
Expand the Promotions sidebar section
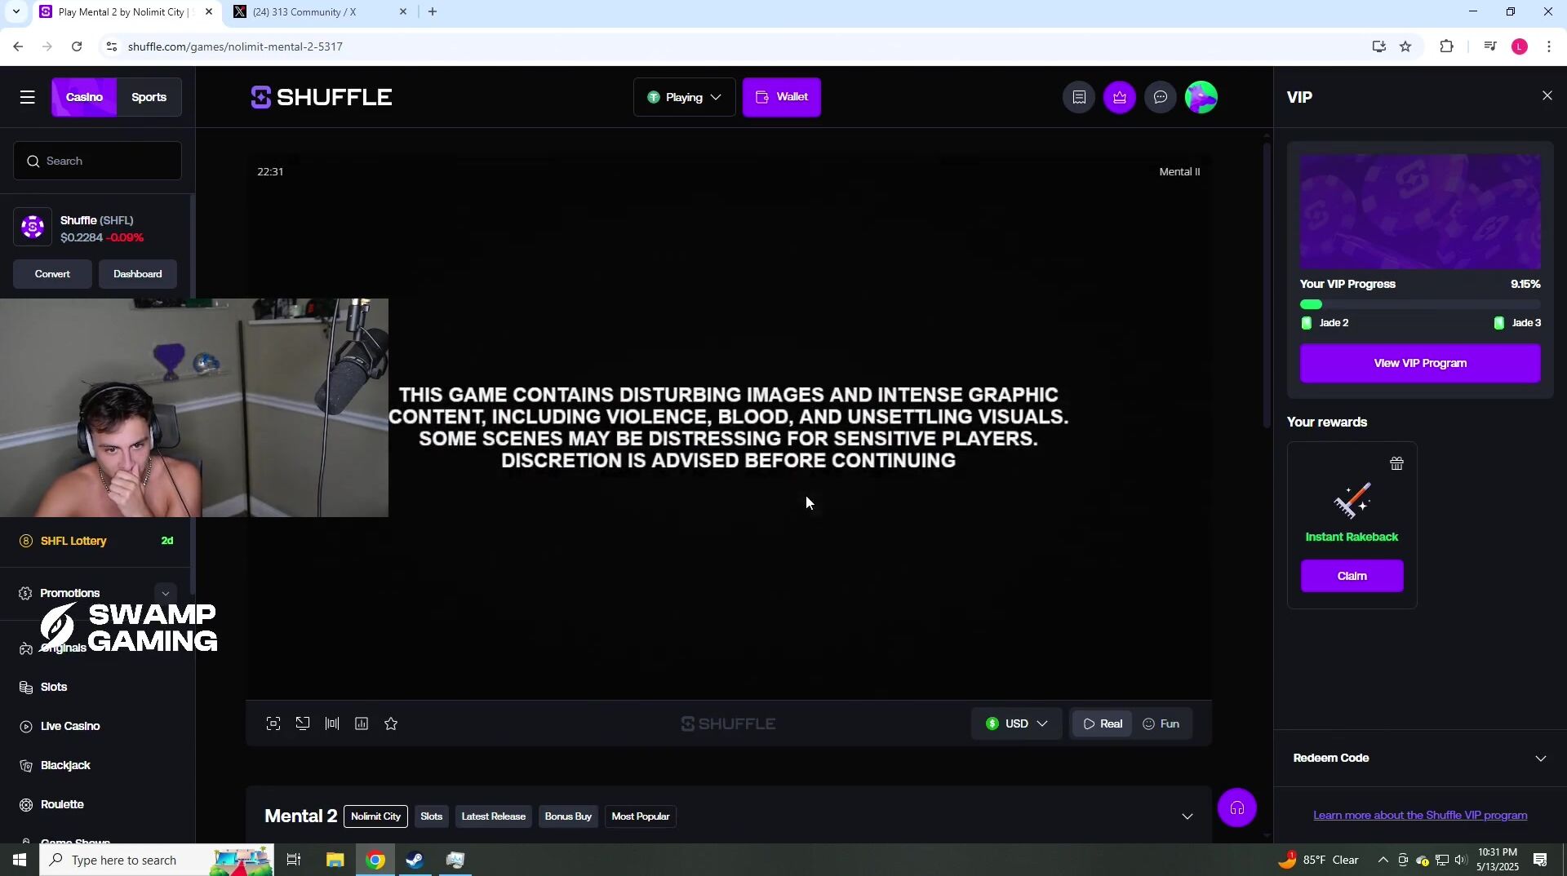166,594
